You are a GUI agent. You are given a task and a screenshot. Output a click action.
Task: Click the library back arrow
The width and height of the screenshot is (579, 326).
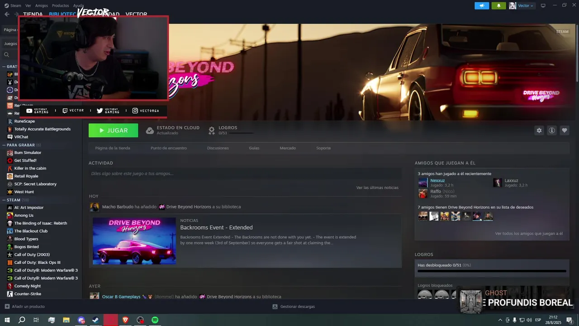point(7,14)
